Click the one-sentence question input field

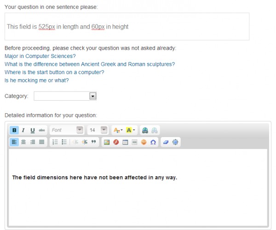[x=127, y=27]
